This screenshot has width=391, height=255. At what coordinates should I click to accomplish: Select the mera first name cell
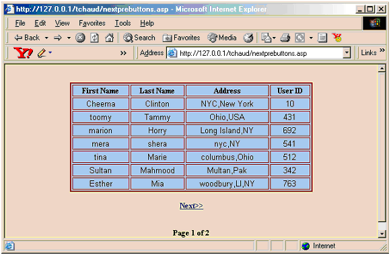100,143
